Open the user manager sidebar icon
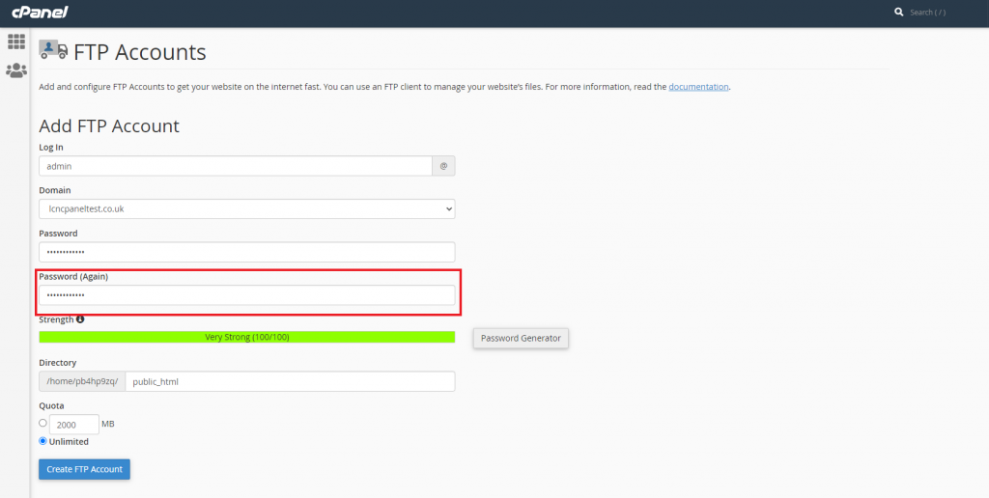The image size is (989, 498). (x=16, y=70)
